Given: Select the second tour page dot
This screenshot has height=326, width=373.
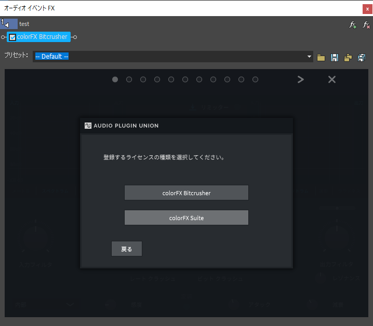Looking at the screenshot, I should [x=129, y=79].
